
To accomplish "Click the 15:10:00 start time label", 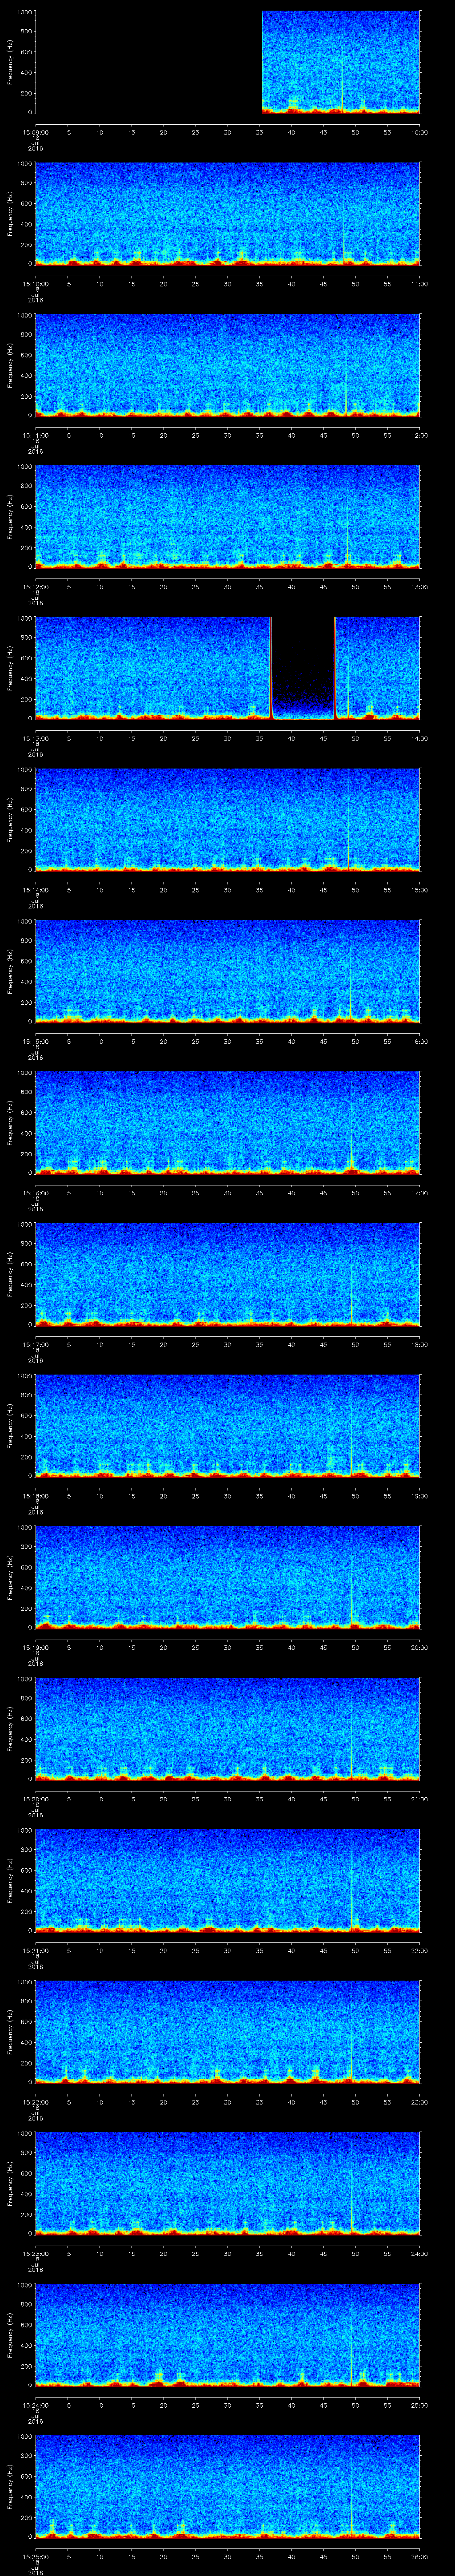I will coord(35,284).
